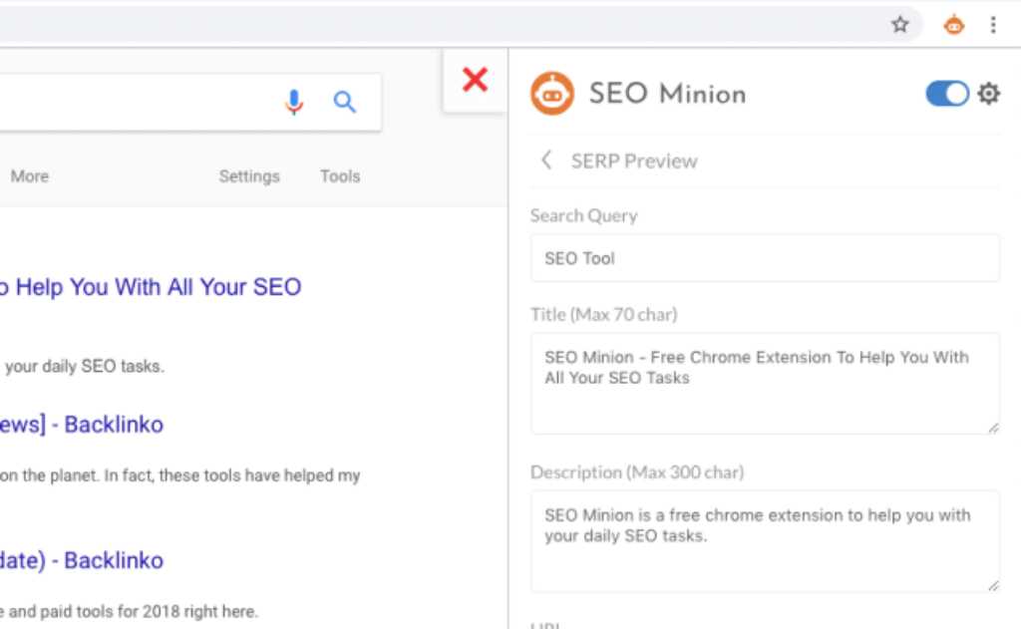Open Tools in Google search options

pyautogui.click(x=340, y=176)
